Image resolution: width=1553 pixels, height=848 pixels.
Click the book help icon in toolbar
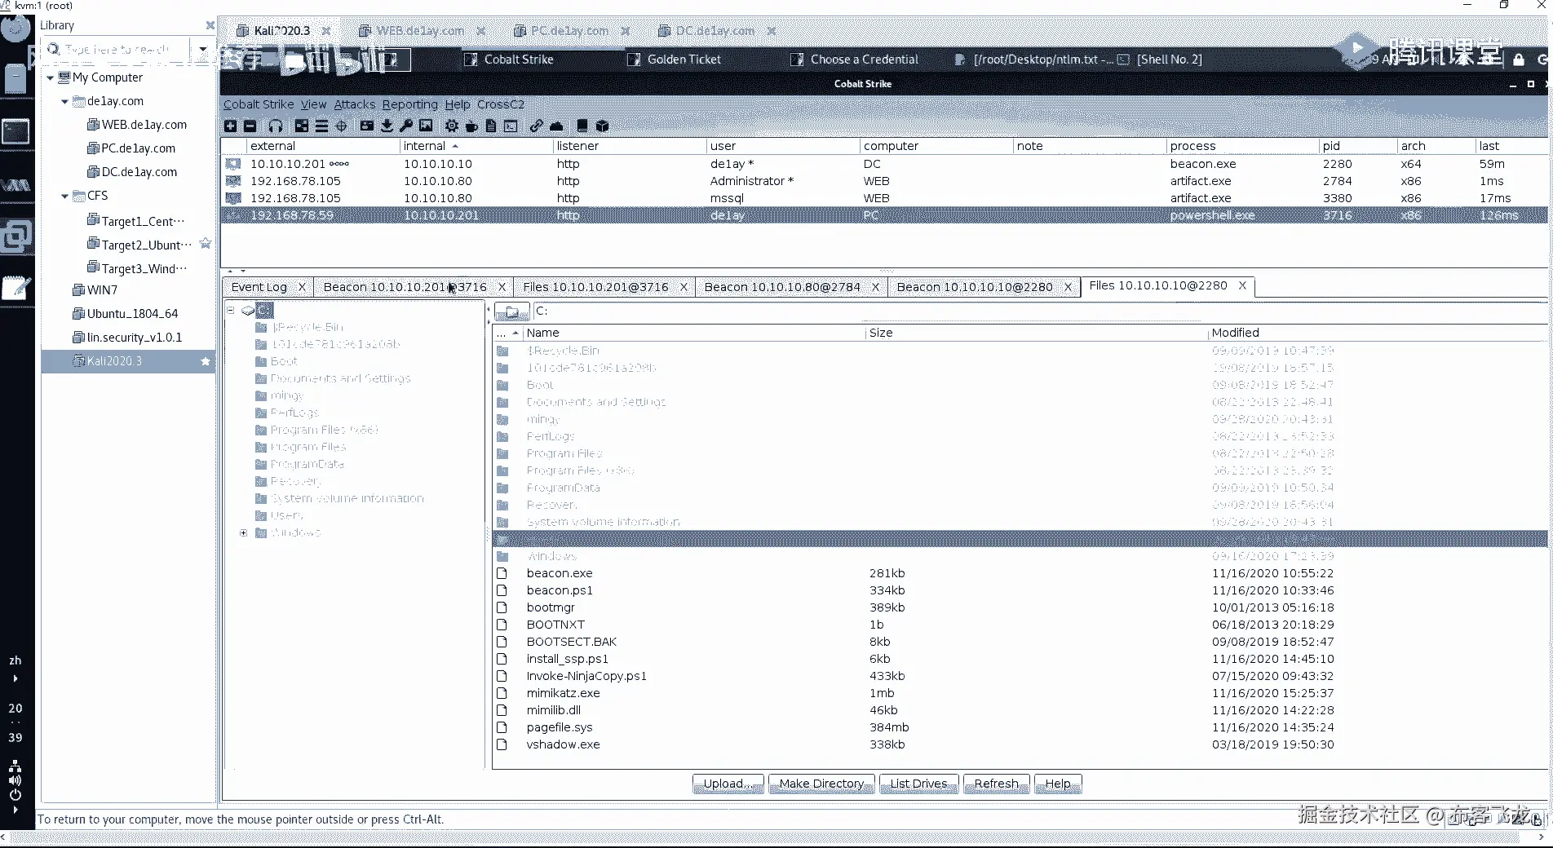coord(582,126)
